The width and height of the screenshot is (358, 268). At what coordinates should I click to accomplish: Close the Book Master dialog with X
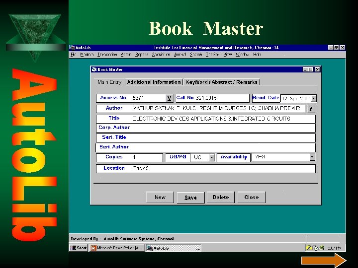click(317, 69)
